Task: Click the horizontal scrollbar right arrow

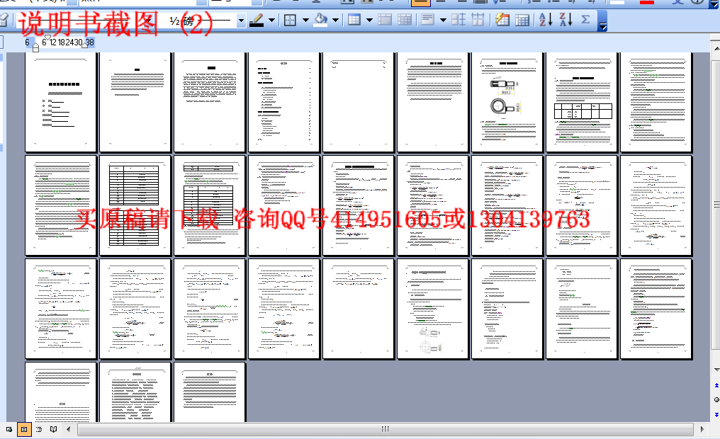Action: coord(702,429)
